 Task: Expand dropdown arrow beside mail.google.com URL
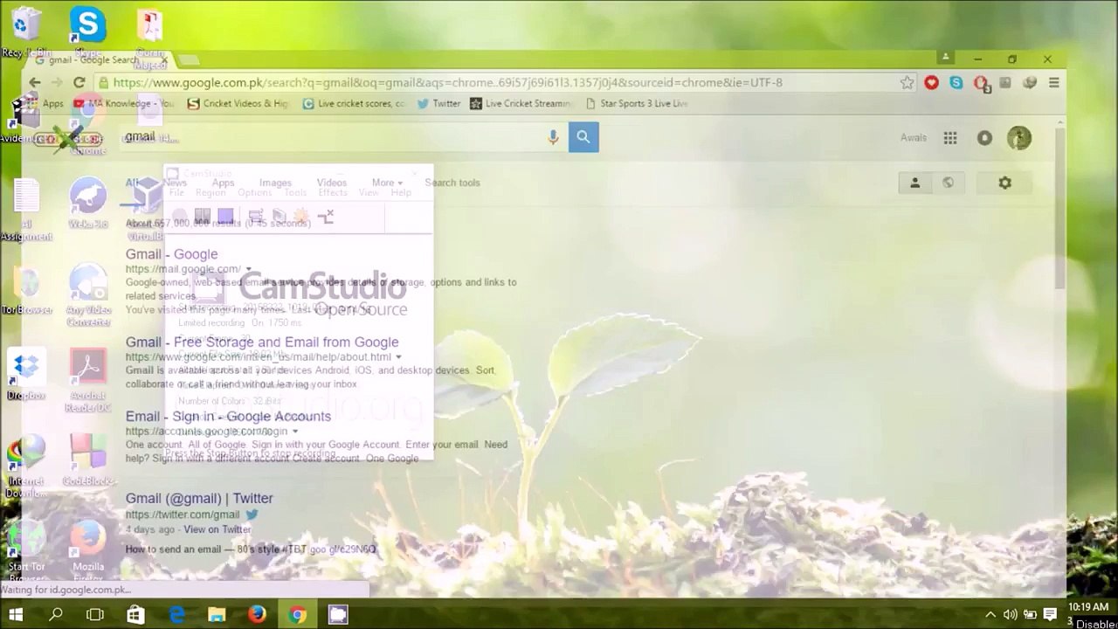(x=248, y=269)
